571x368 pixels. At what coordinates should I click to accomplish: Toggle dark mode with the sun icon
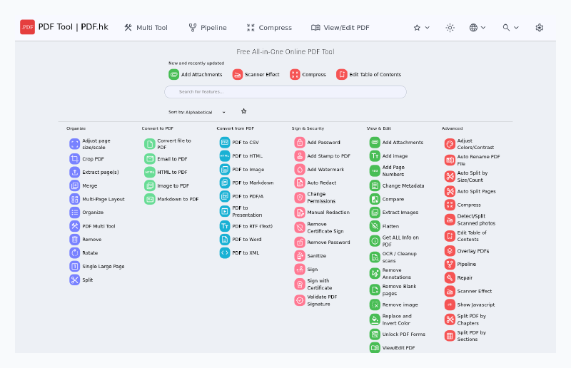(450, 28)
